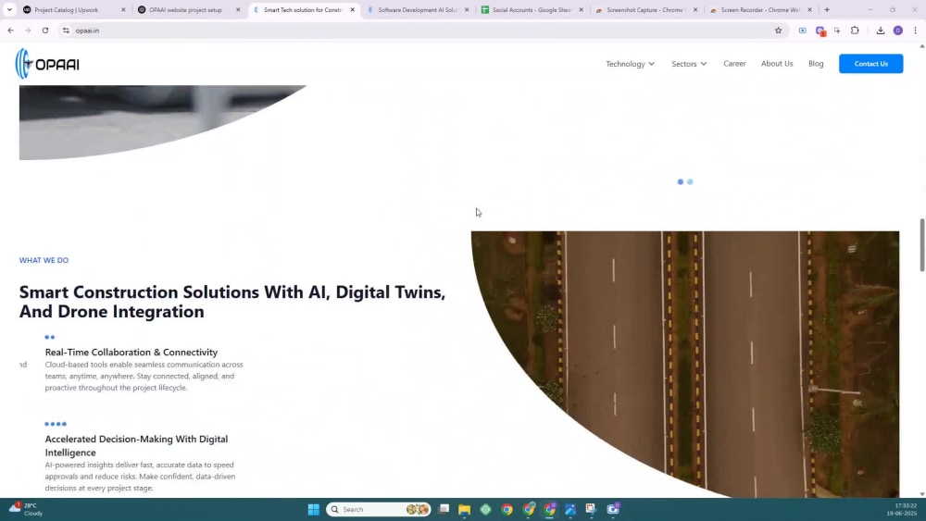This screenshot has width=926, height=521.
Task: Click 'Real-Time Collaboration & Connectivity' heading
Action: (x=131, y=353)
